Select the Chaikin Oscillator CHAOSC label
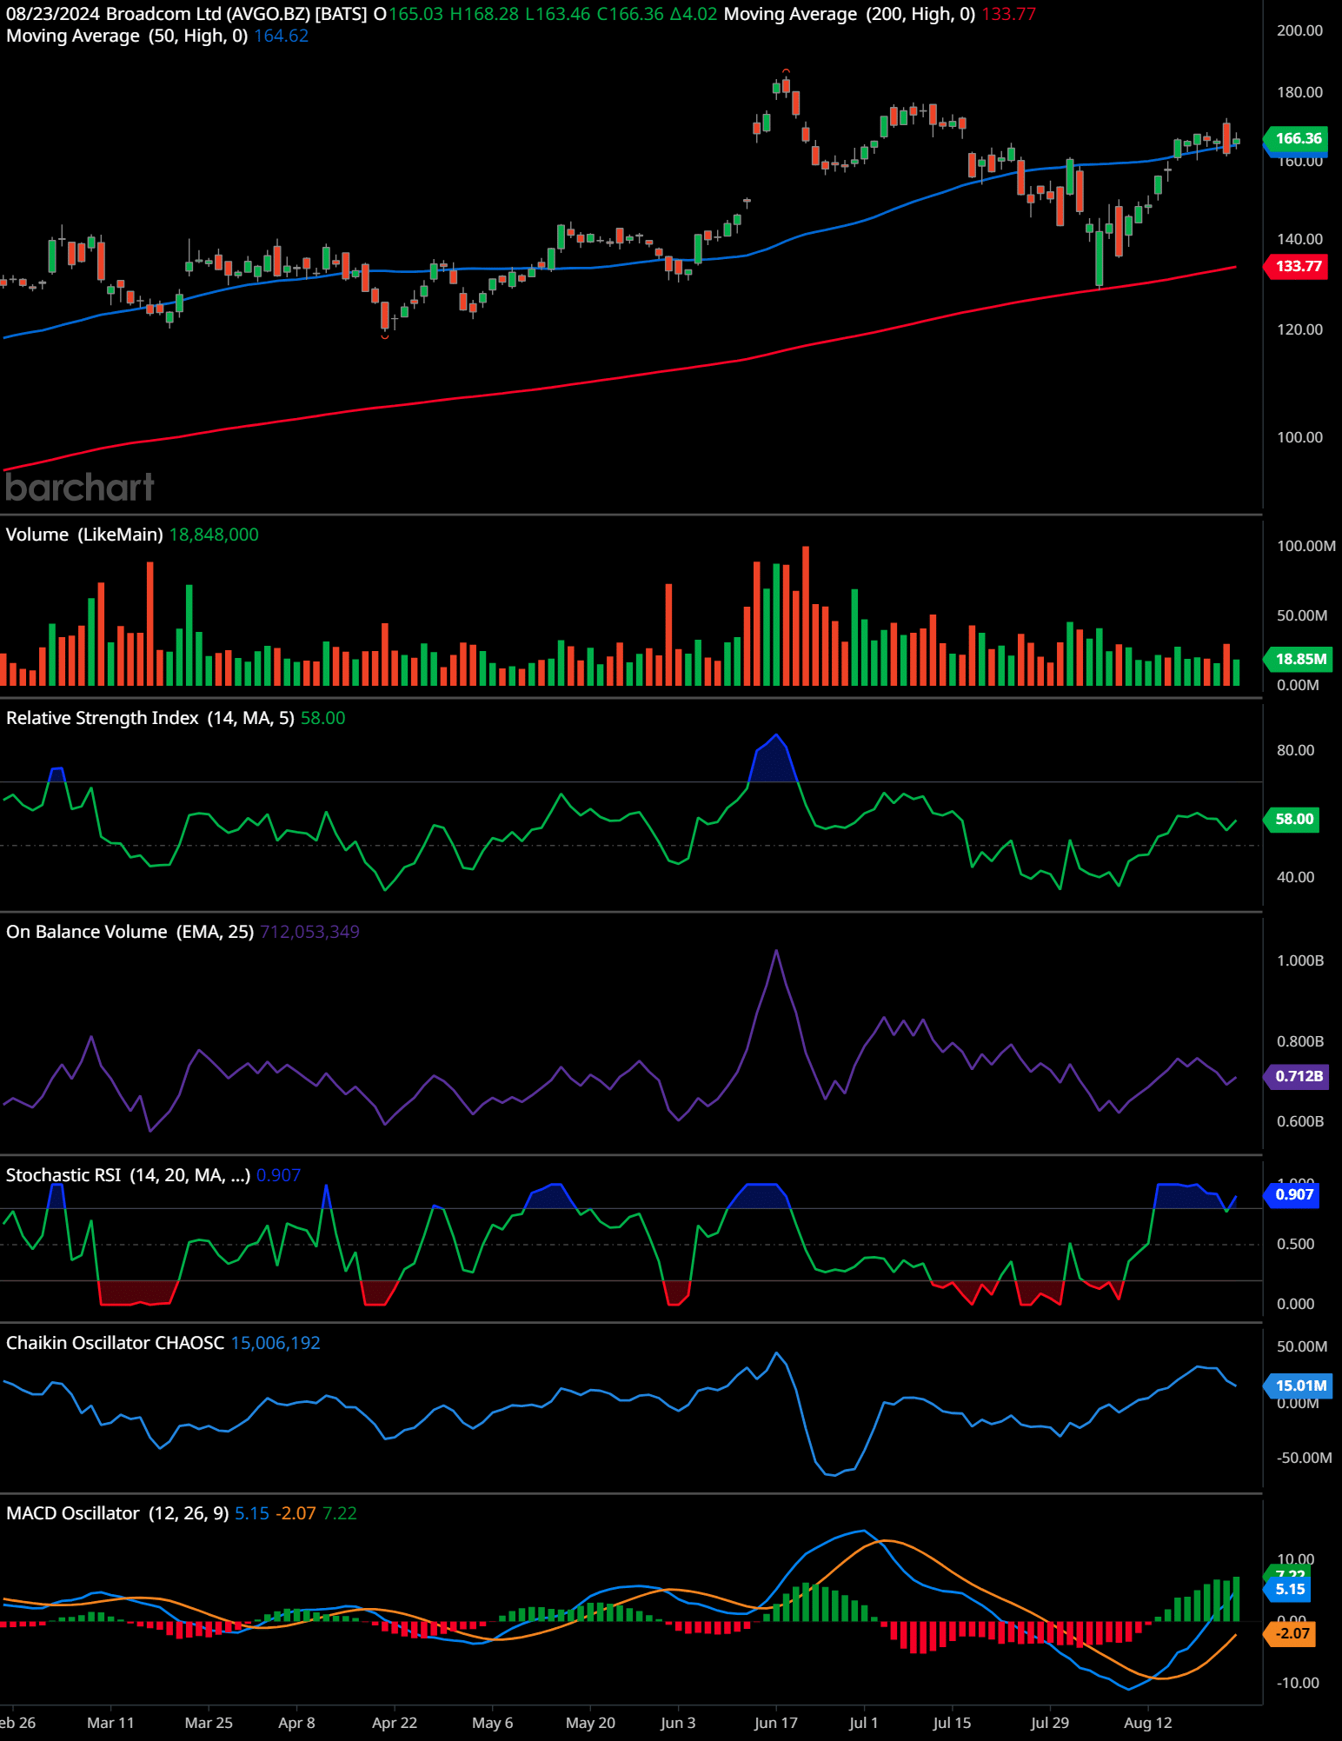 (116, 1343)
